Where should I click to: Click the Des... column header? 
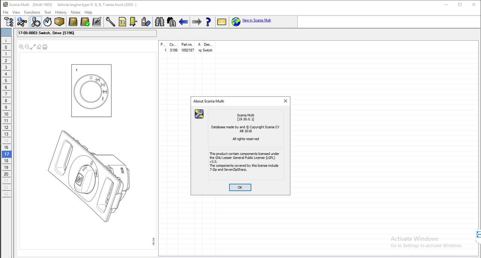(x=208, y=44)
